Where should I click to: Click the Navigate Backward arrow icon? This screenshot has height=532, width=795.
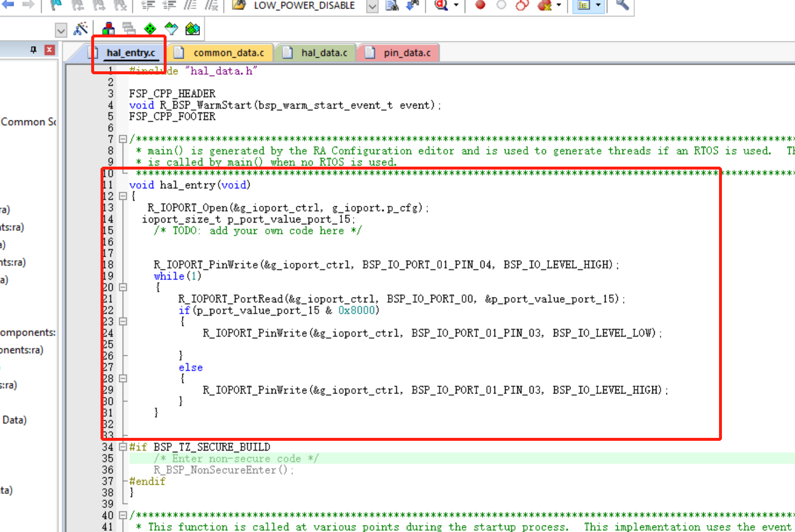[x=8, y=5]
